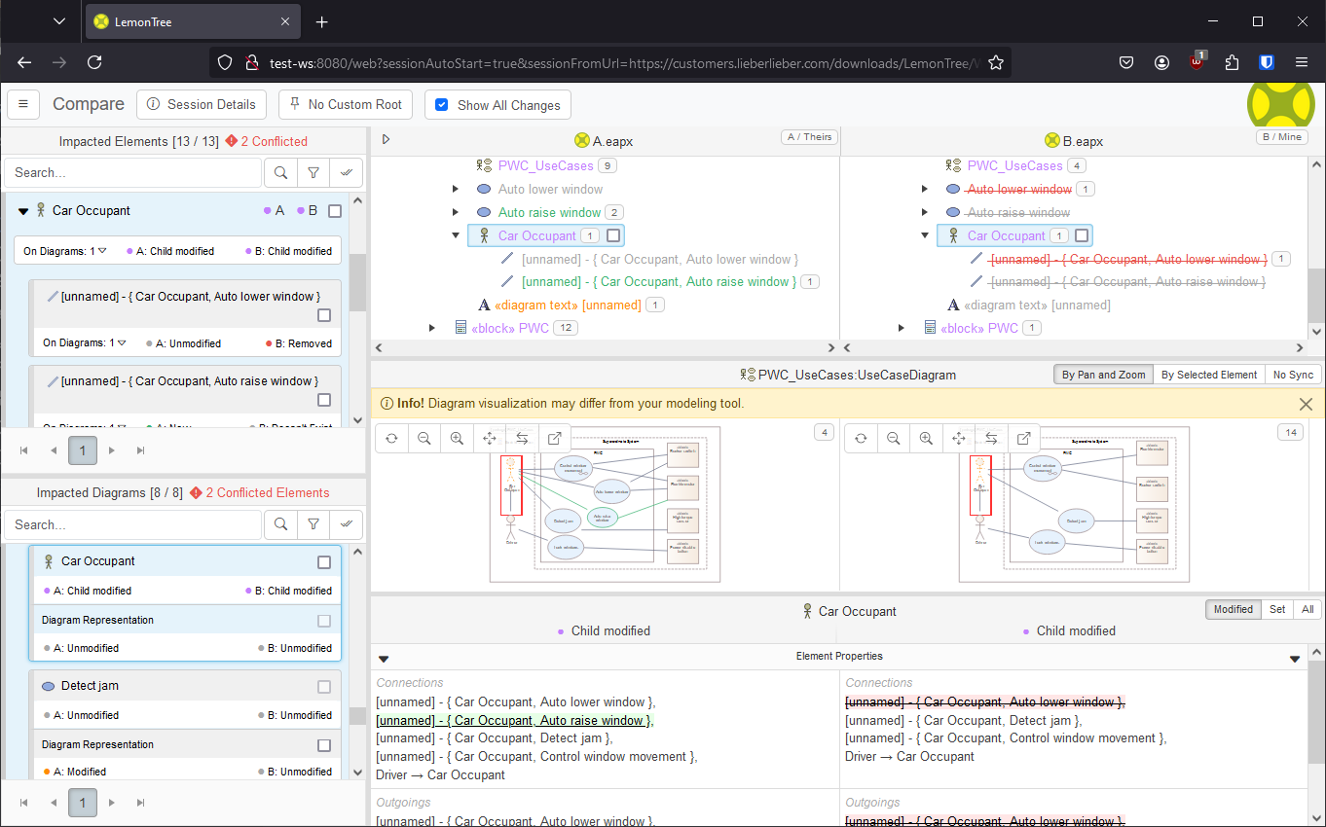Click search icon in Impacted Diagrams panel
This screenshot has width=1326, height=827.
280,524
